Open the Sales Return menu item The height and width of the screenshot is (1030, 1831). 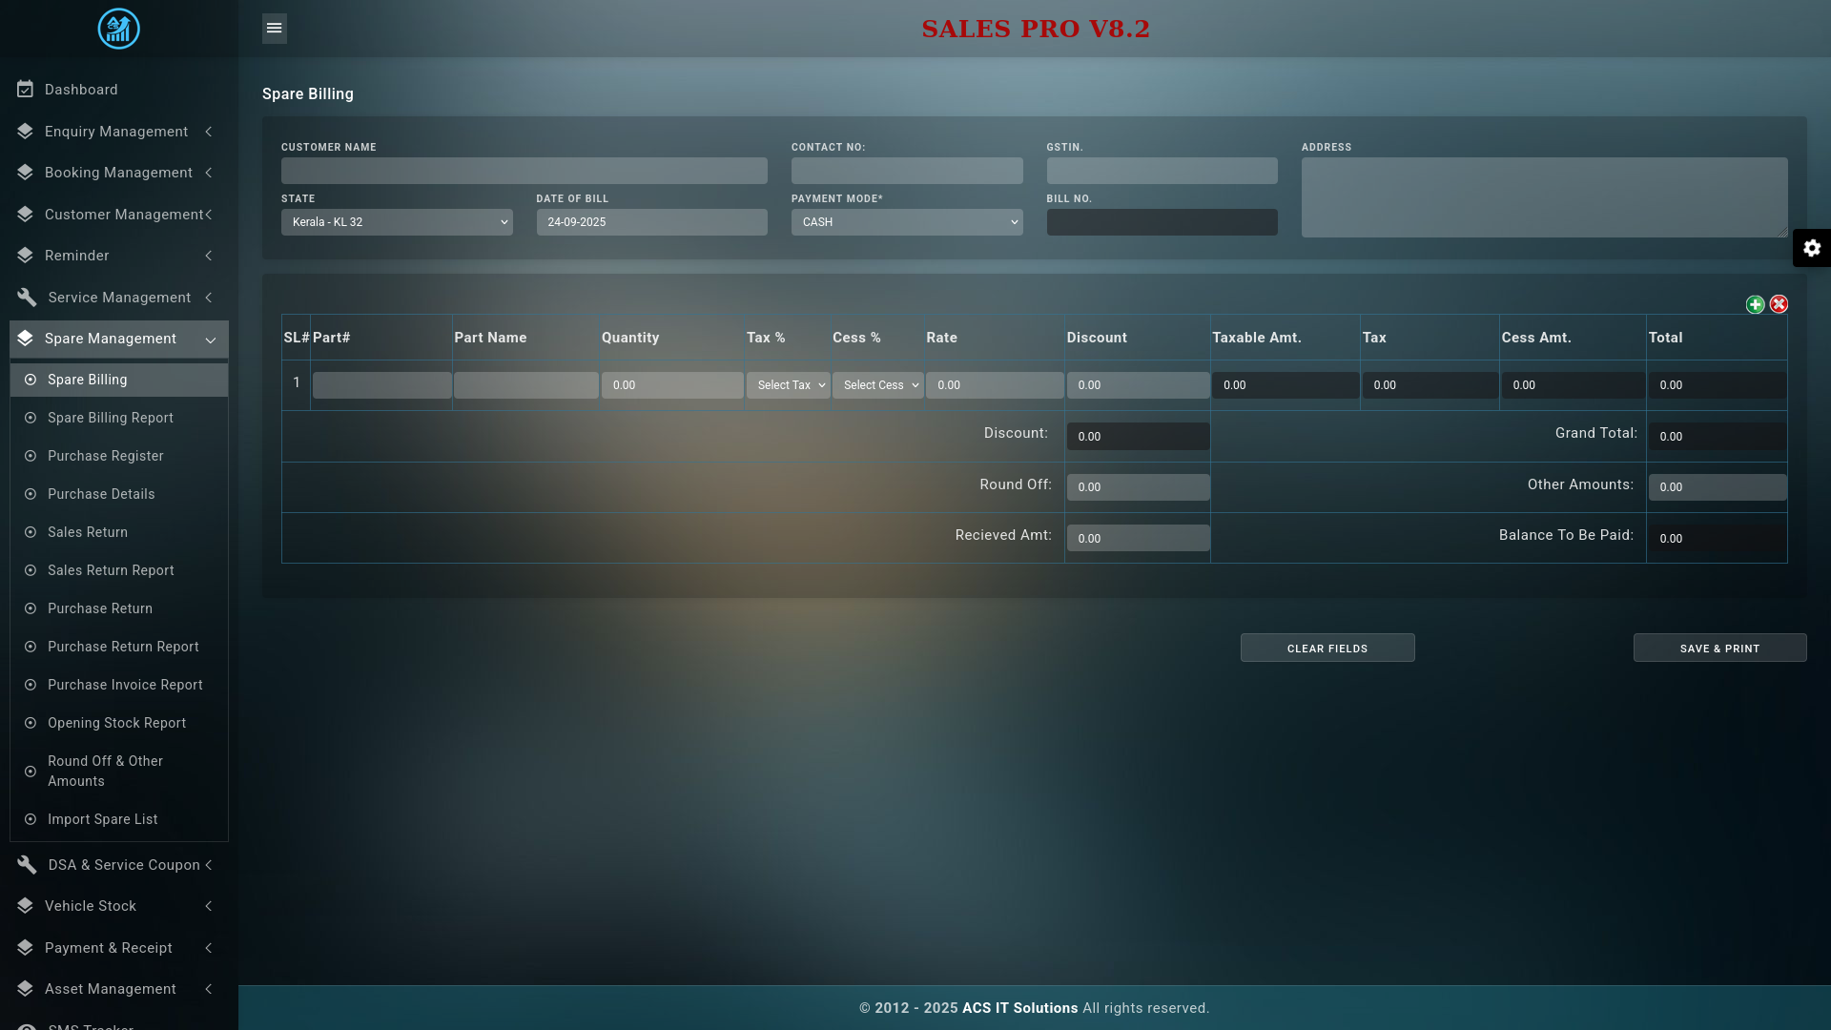[x=88, y=532]
